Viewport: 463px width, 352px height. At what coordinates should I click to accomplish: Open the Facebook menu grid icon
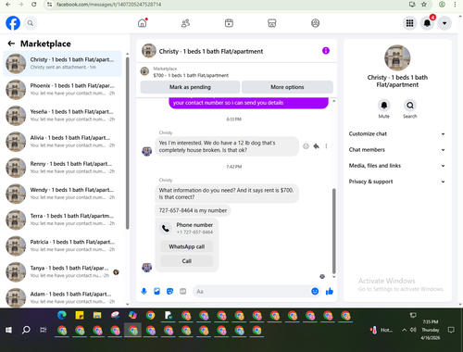pyautogui.click(x=409, y=23)
